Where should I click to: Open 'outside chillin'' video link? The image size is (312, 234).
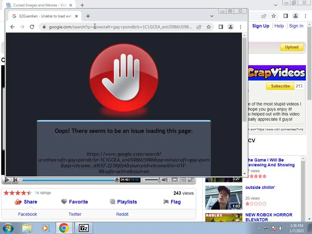tap(260, 187)
